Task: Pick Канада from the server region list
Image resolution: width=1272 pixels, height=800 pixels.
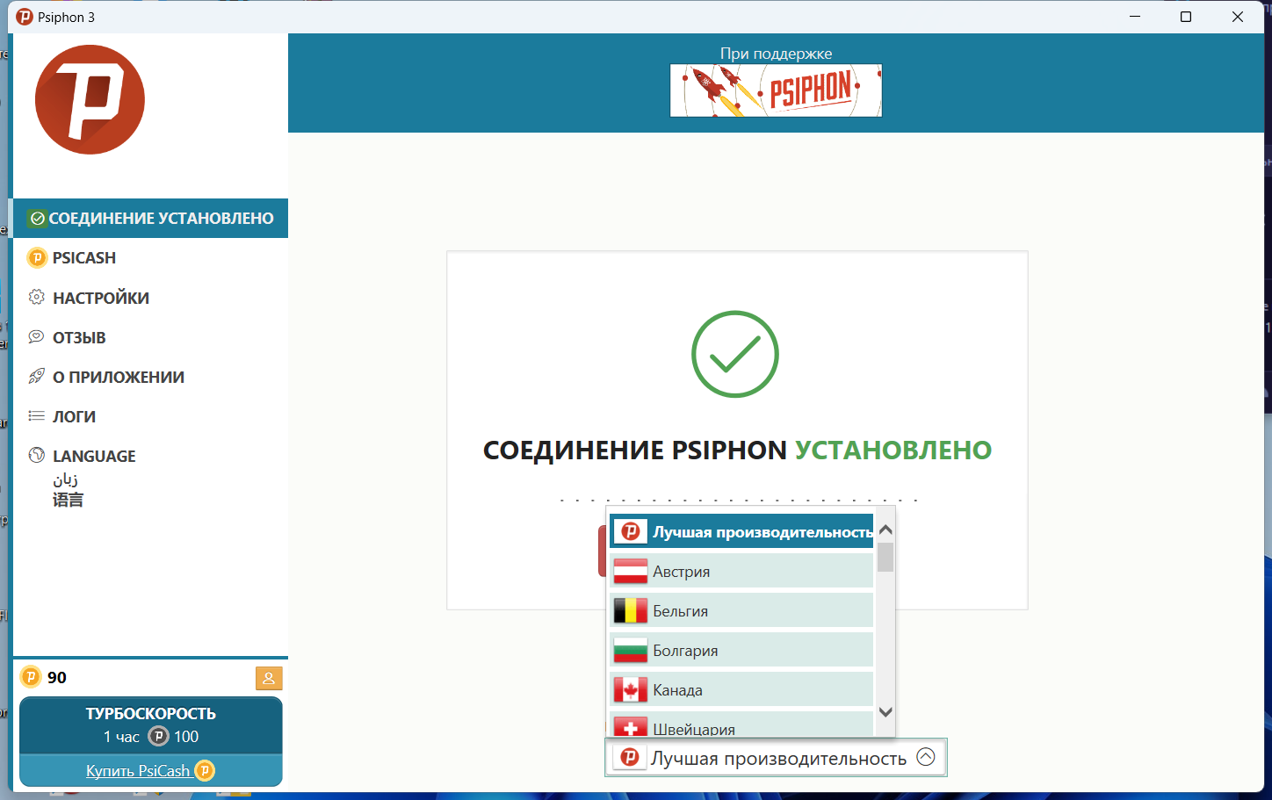Action: 741,689
